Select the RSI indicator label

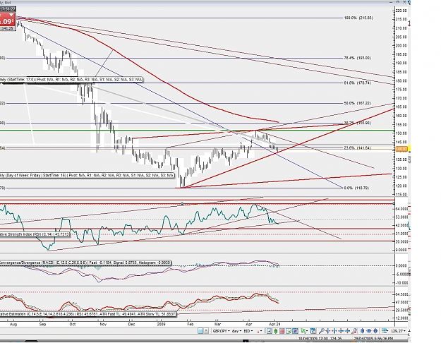pyautogui.click(x=35, y=234)
